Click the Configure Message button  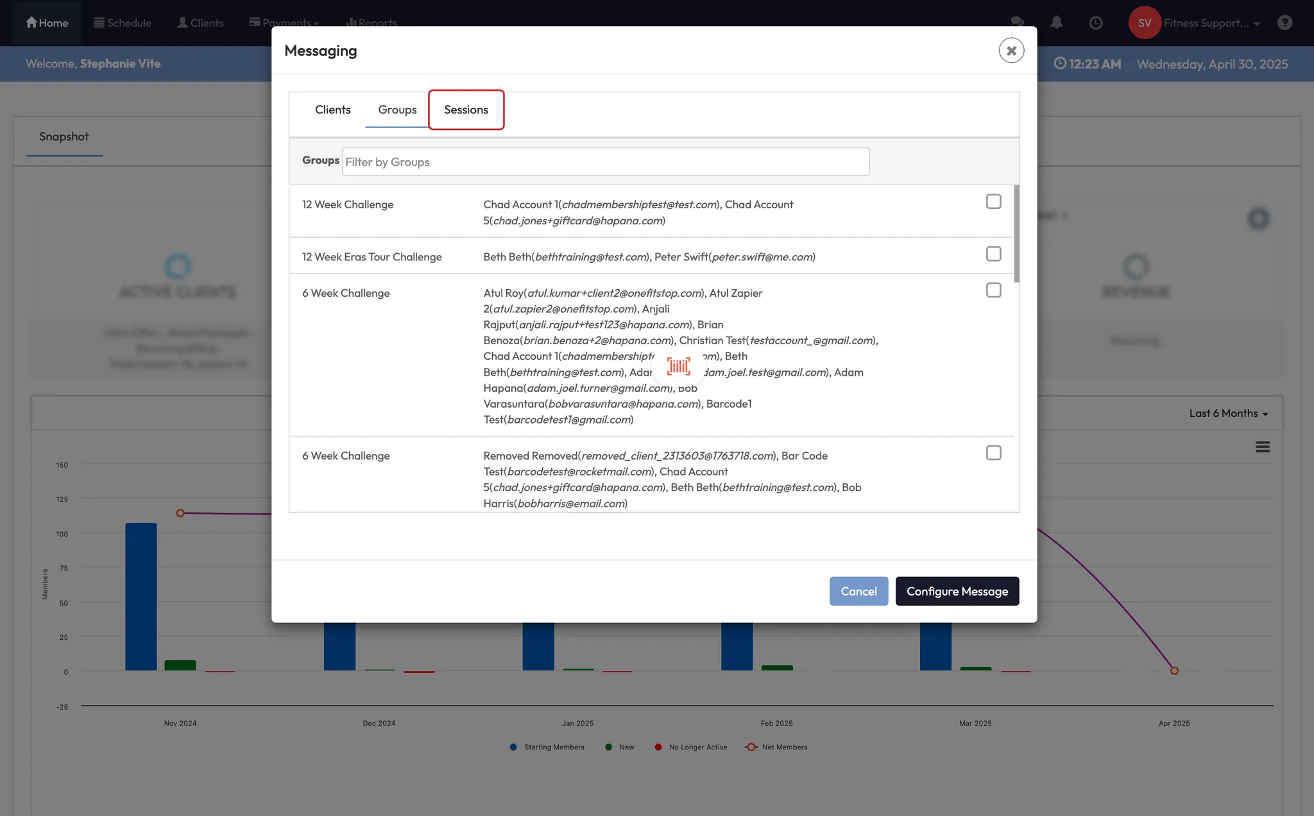[x=957, y=591]
